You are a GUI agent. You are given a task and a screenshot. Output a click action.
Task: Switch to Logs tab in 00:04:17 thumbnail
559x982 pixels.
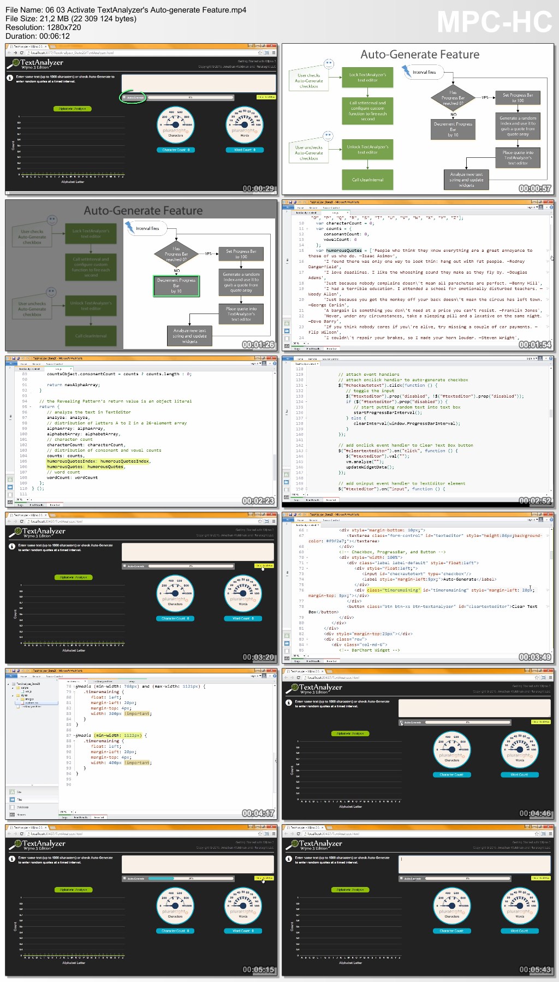65,817
